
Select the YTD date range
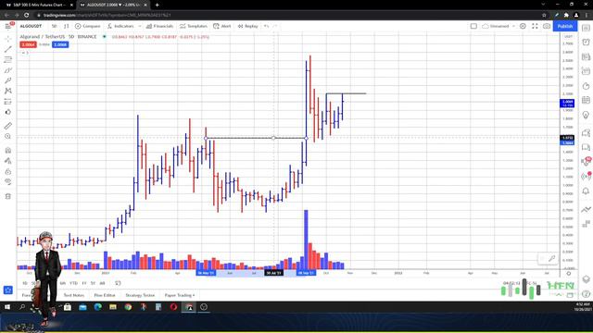(73, 283)
